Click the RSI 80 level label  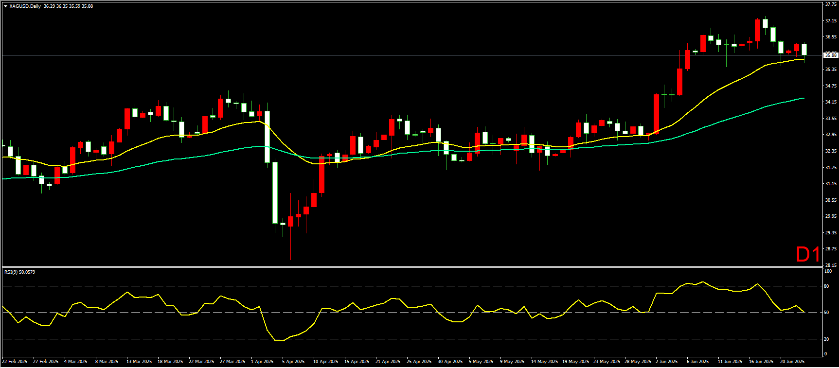tap(827, 286)
